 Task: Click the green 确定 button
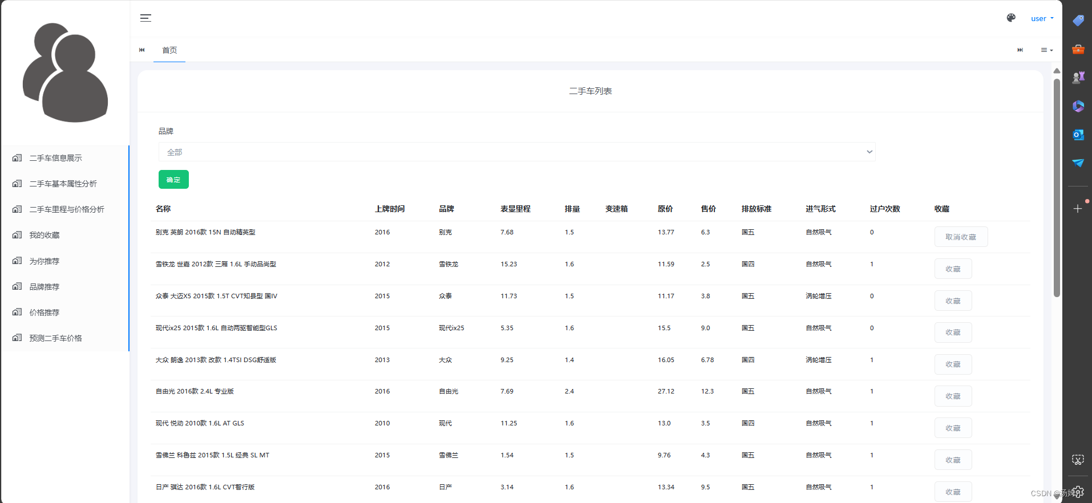(x=173, y=180)
